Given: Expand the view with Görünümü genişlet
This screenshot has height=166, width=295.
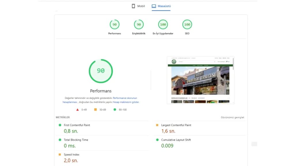Looking at the screenshot, I should [232, 117].
